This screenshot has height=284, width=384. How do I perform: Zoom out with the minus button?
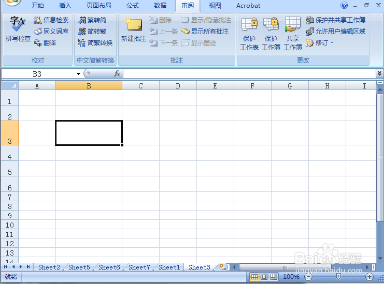308,277
